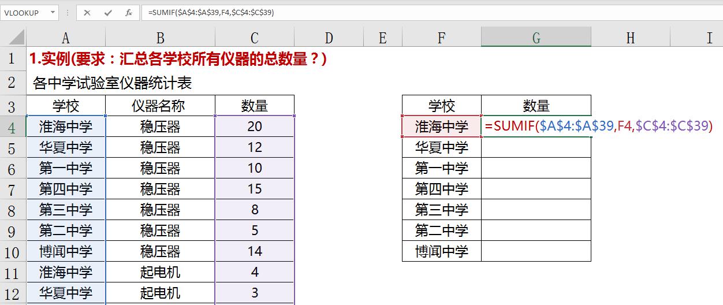Click the red title text in row 1
Image resolution: width=723 pixels, height=305 pixels.
pyautogui.click(x=178, y=58)
